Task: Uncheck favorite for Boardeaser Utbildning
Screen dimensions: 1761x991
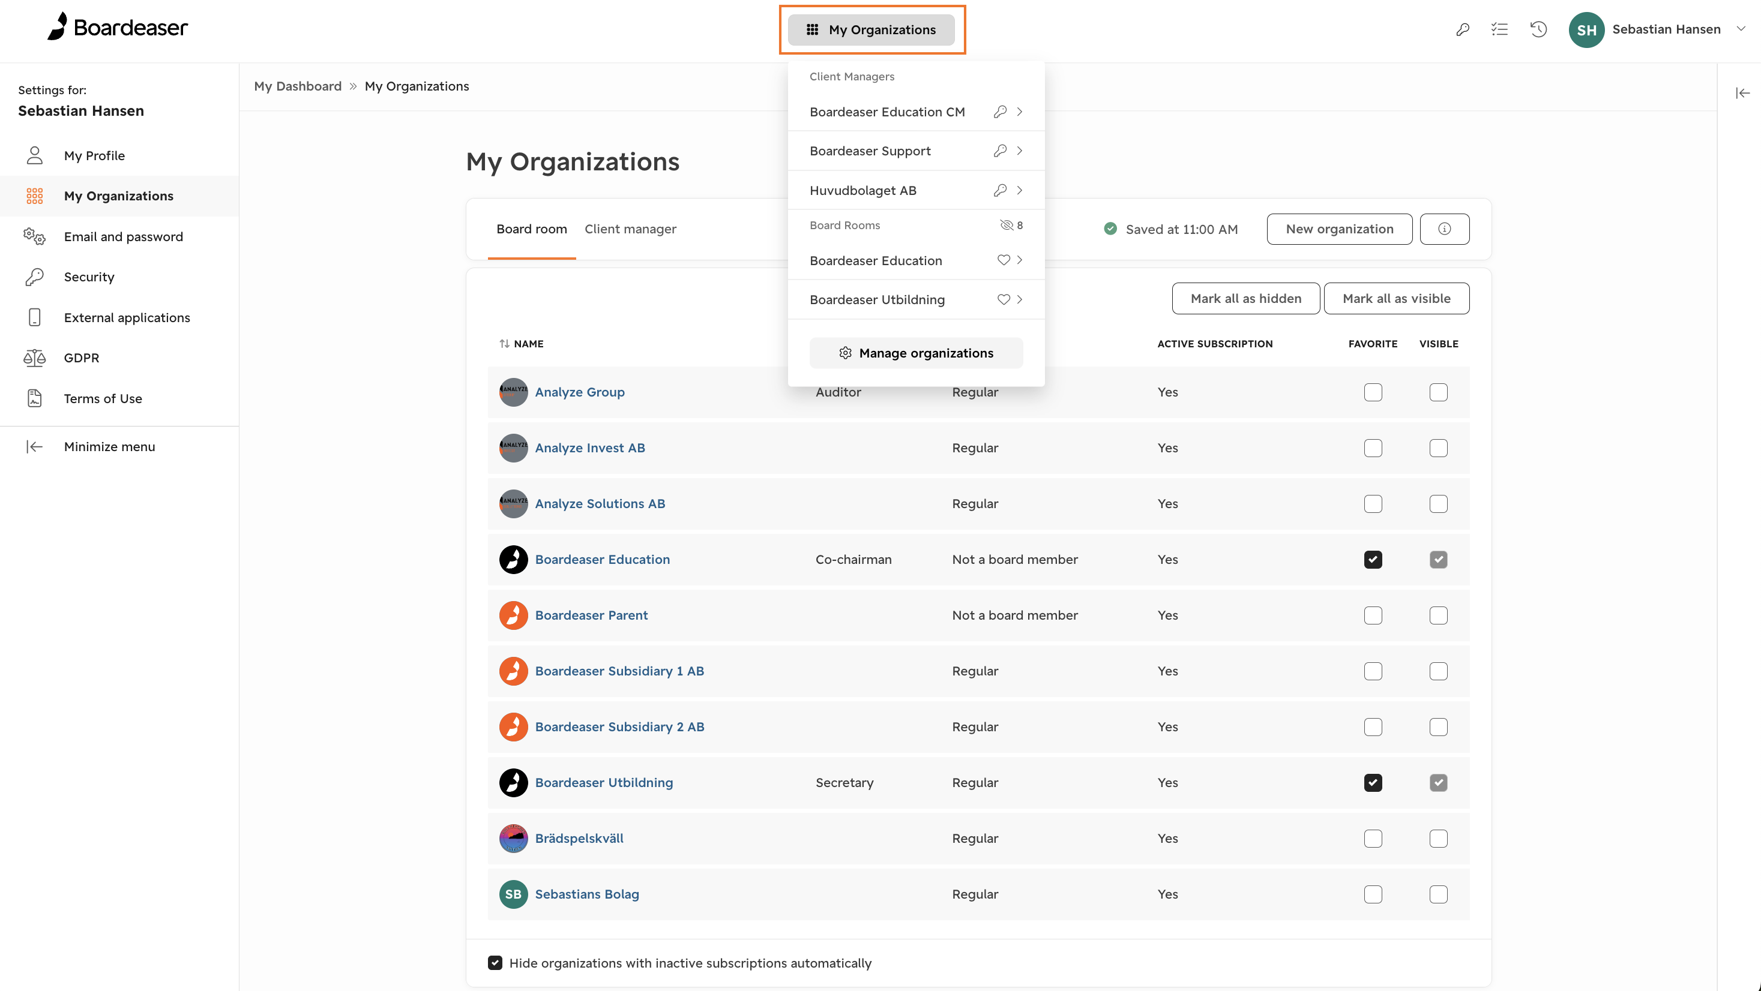Action: (x=1373, y=783)
